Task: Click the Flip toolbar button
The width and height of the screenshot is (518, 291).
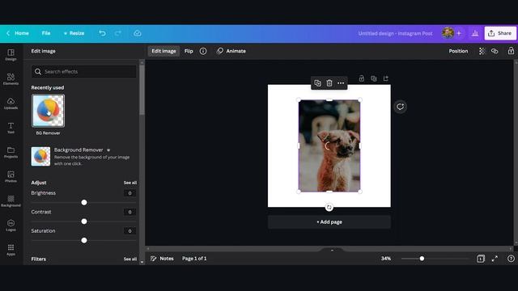Action: (189, 51)
